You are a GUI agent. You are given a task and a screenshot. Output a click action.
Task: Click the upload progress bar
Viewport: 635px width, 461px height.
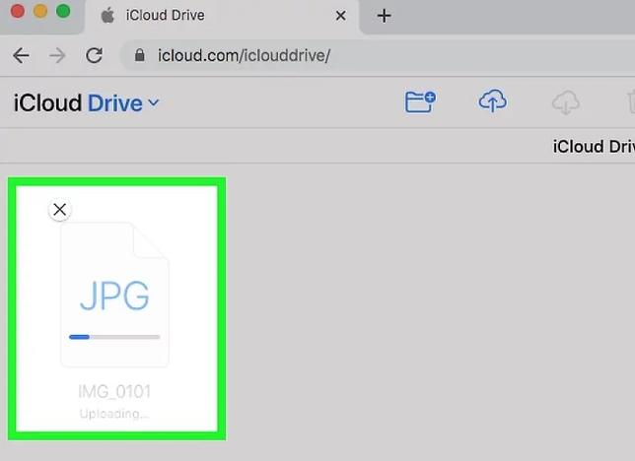click(114, 337)
